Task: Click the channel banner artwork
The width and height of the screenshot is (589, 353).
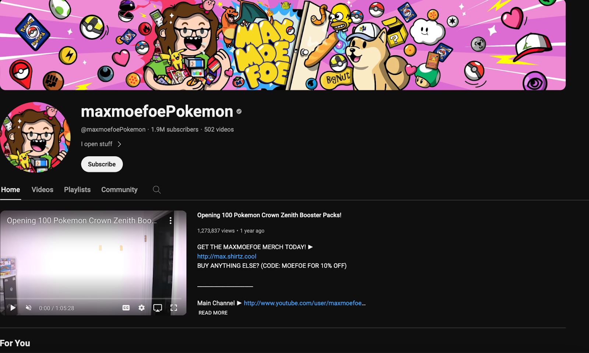Action: [x=283, y=45]
